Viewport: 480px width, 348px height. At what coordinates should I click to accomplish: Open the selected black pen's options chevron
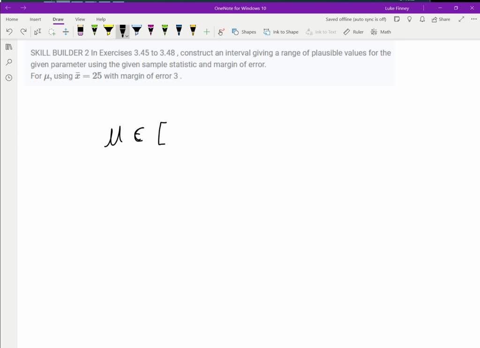click(126, 36)
